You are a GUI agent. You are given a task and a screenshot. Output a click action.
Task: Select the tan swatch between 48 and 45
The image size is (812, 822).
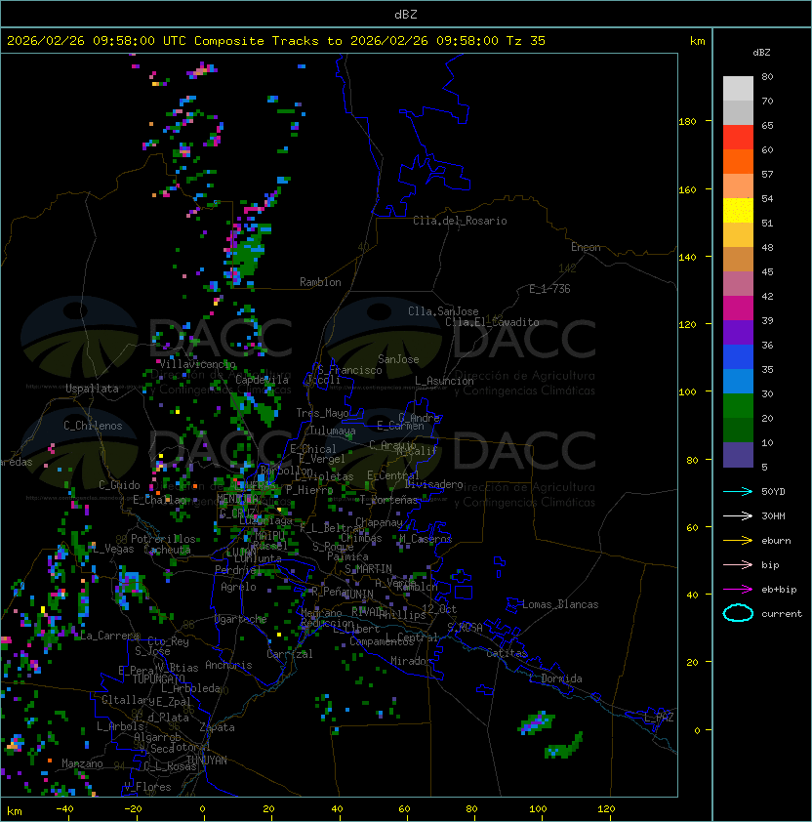click(x=738, y=260)
